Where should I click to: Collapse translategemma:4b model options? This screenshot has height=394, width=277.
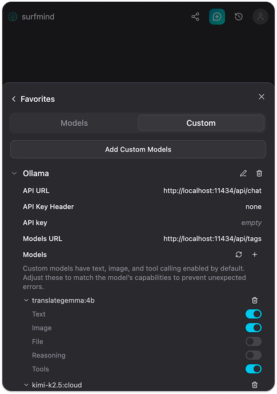[26, 300]
